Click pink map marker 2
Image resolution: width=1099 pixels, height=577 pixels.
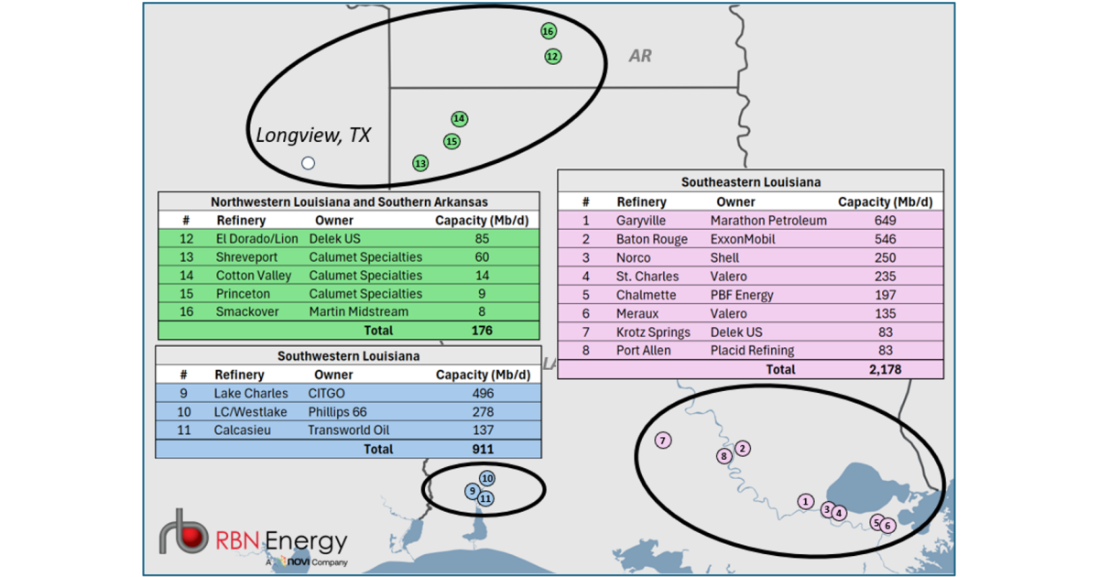pyautogui.click(x=743, y=448)
